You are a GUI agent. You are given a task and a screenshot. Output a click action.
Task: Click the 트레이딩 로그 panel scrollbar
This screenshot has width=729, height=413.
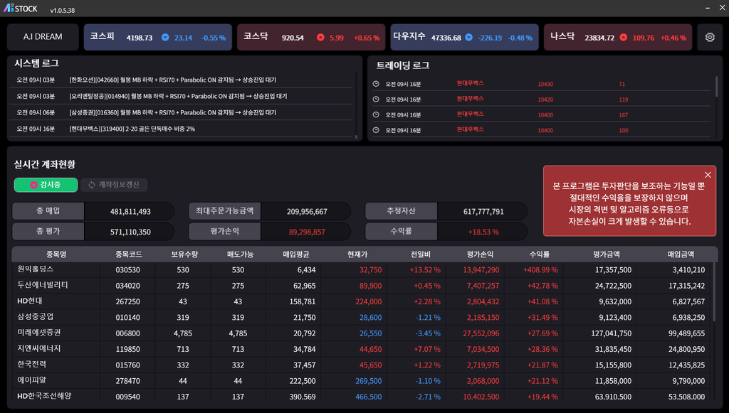pyautogui.click(x=716, y=87)
